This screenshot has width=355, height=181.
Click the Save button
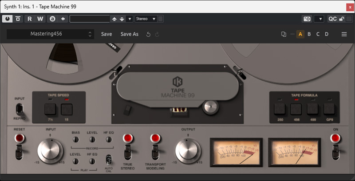[106, 34]
